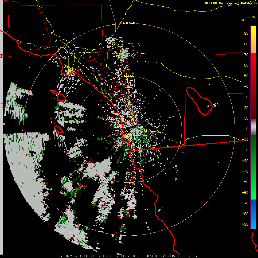
Task: Click the 30 value on the velocity scale
Action: click(246, 97)
